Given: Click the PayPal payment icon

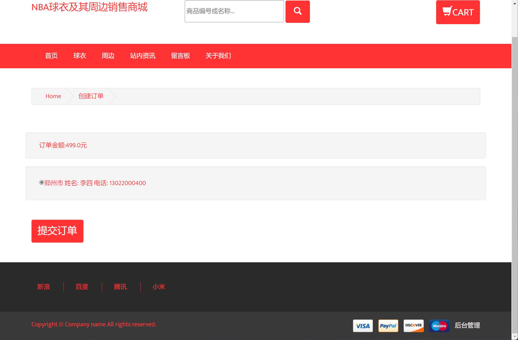Looking at the screenshot, I should click(x=388, y=326).
